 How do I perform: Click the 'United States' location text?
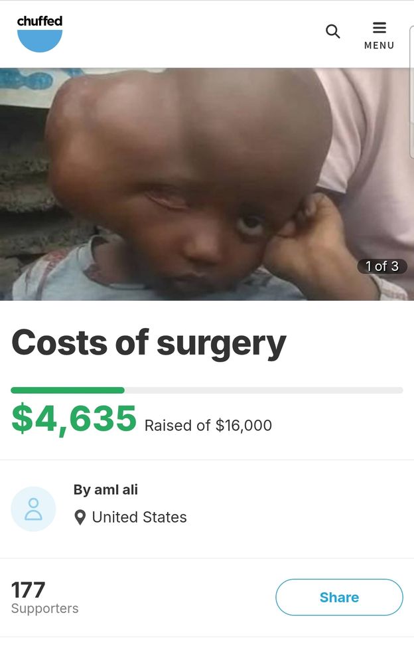point(139,517)
